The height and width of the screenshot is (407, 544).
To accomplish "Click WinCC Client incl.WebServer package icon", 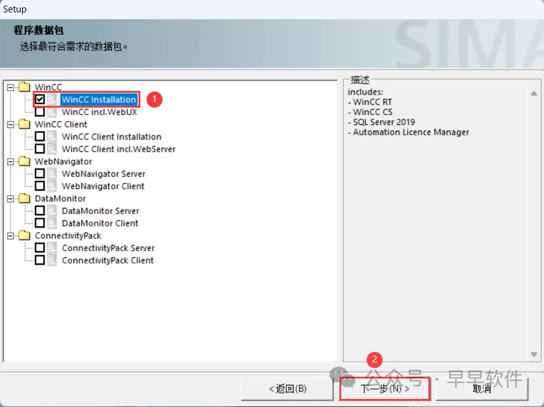I will [52, 149].
